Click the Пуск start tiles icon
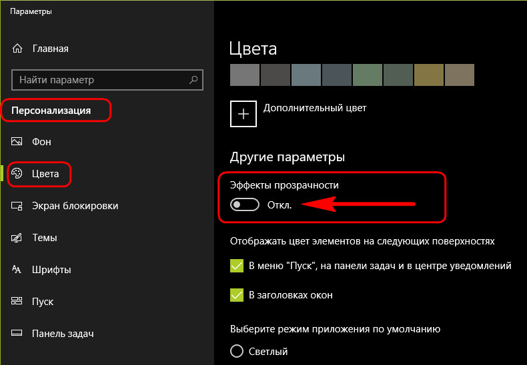Viewport: 527px width, 365px height. (x=17, y=301)
